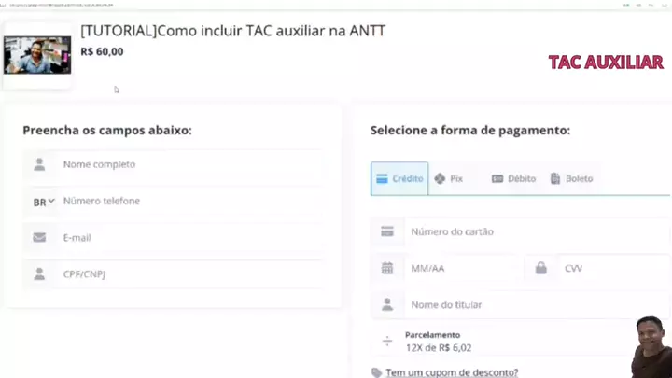This screenshot has height=378, width=672.
Task: Click the calendar icon beside MM/AA
Action: (x=387, y=268)
